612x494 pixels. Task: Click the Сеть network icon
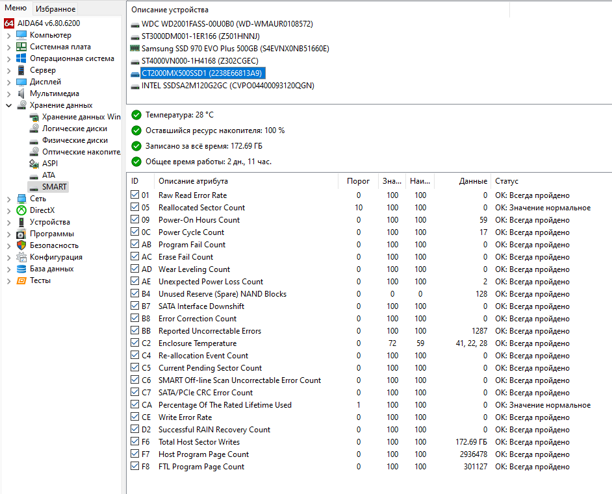(x=21, y=199)
